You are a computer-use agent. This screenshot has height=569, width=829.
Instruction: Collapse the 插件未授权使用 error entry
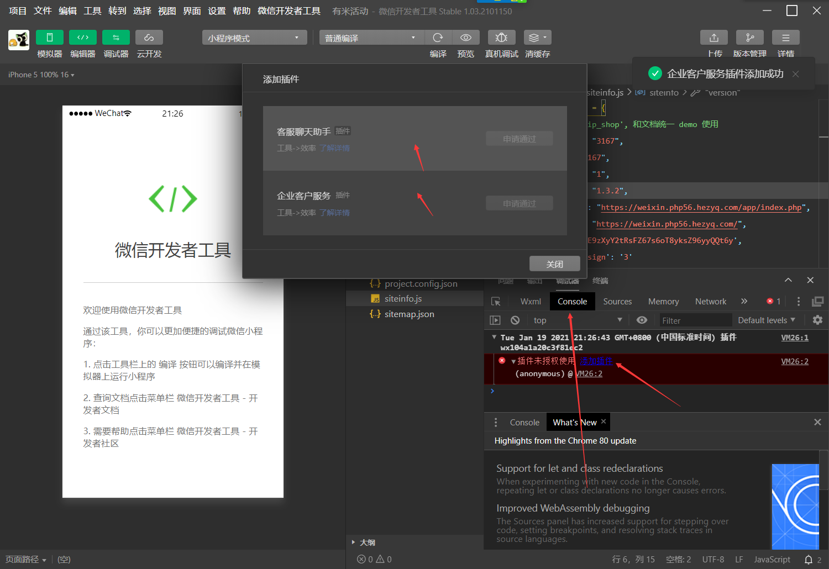pos(513,361)
